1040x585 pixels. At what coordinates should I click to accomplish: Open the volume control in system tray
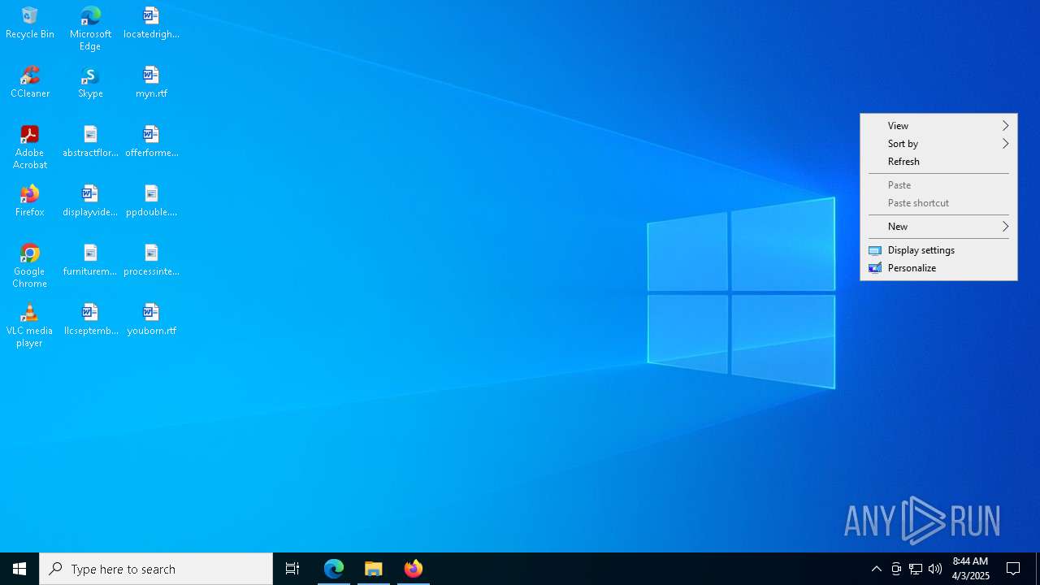pyautogui.click(x=935, y=569)
